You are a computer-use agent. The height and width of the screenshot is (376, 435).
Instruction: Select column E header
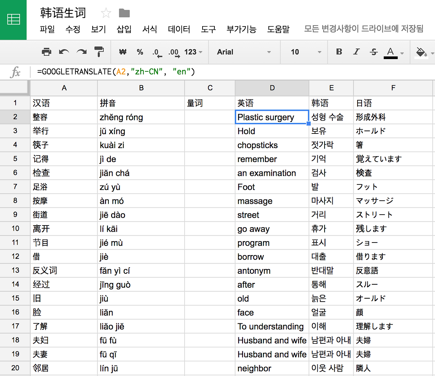(x=331, y=88)
